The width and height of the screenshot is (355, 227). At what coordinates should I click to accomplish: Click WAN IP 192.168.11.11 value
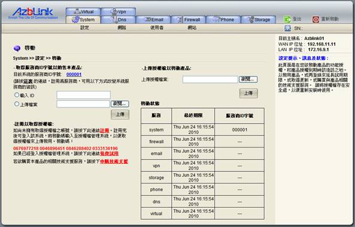click(321, 44)
